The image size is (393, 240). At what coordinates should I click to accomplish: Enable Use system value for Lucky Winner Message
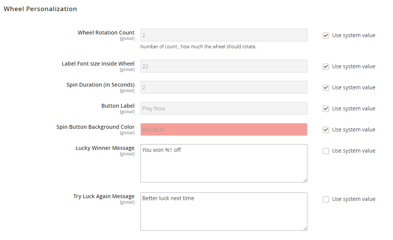tap(326, 151)
